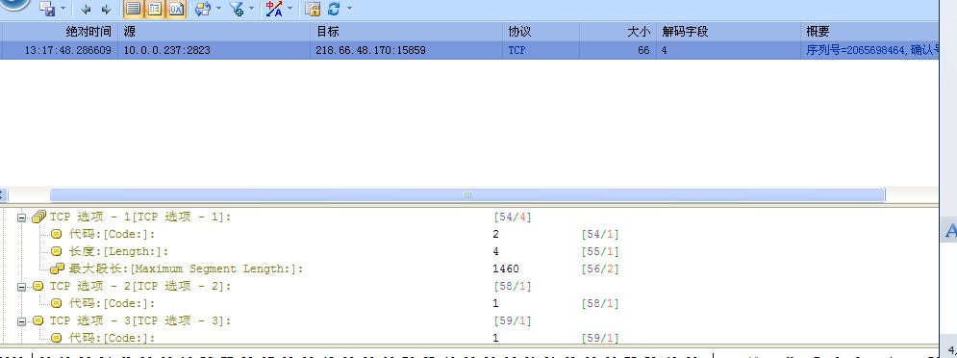Click the [54/4] offset label
The width and height of the screenshot is (957, 358).
pyautogui.click(x=512, y=217)
